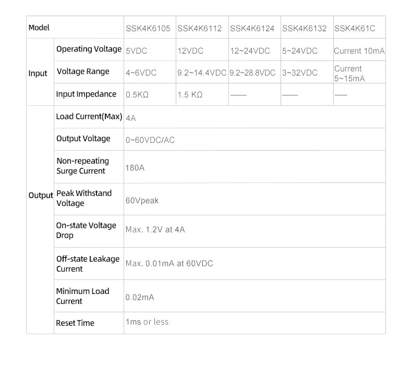Click the 'Peak Withstand Voltage' label
The width and height of the screenshot is (412, 367).
click(x=84, y=198)
